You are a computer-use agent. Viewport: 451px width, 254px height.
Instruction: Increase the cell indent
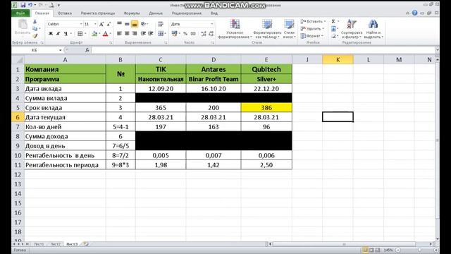(150, 34)
